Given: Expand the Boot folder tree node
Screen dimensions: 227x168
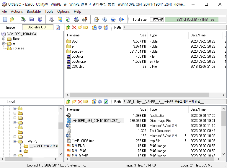Looking at the screenshot, I should 4,39.
